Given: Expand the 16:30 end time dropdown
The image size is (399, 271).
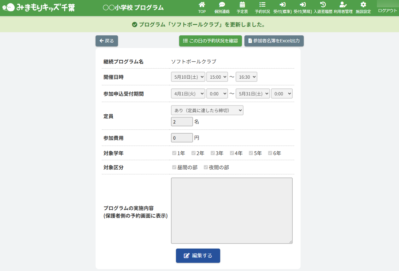Looking at the screenshot, I should tap(246, 77).
